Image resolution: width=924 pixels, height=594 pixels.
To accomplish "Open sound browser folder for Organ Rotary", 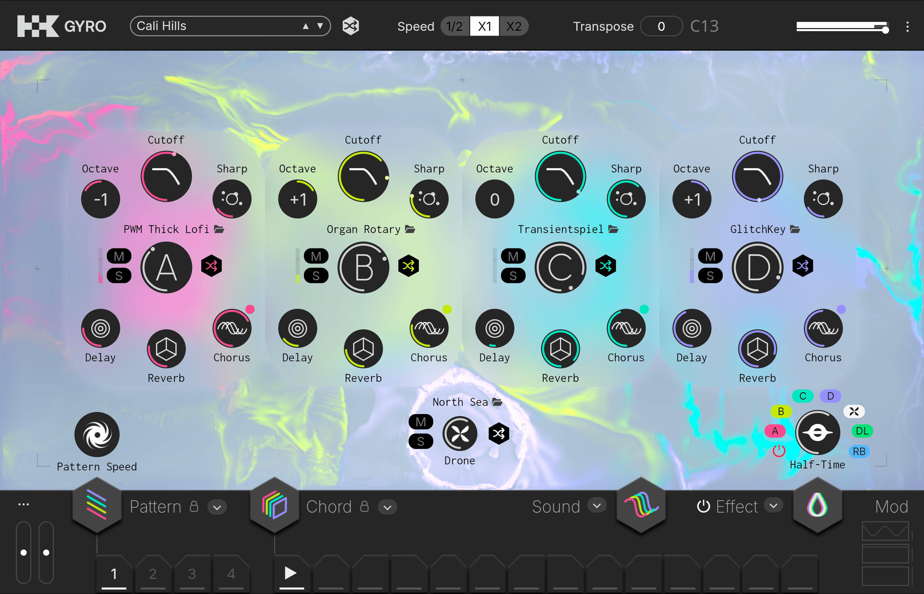I will tap(410, 230).
